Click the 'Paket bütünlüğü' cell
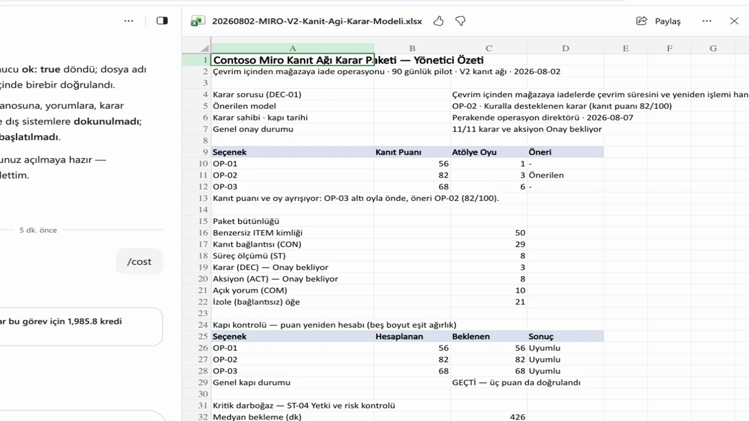749x421 pixels. (x=293, y=221)
